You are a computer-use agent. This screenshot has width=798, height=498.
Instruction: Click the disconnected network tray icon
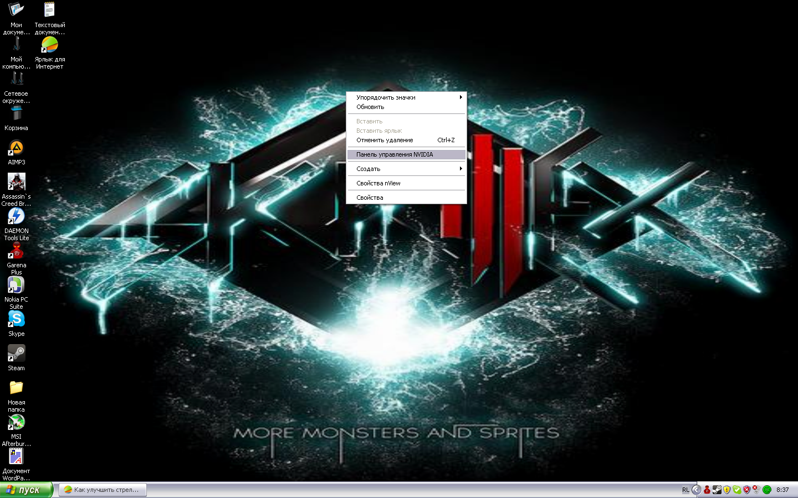(756, 489)
